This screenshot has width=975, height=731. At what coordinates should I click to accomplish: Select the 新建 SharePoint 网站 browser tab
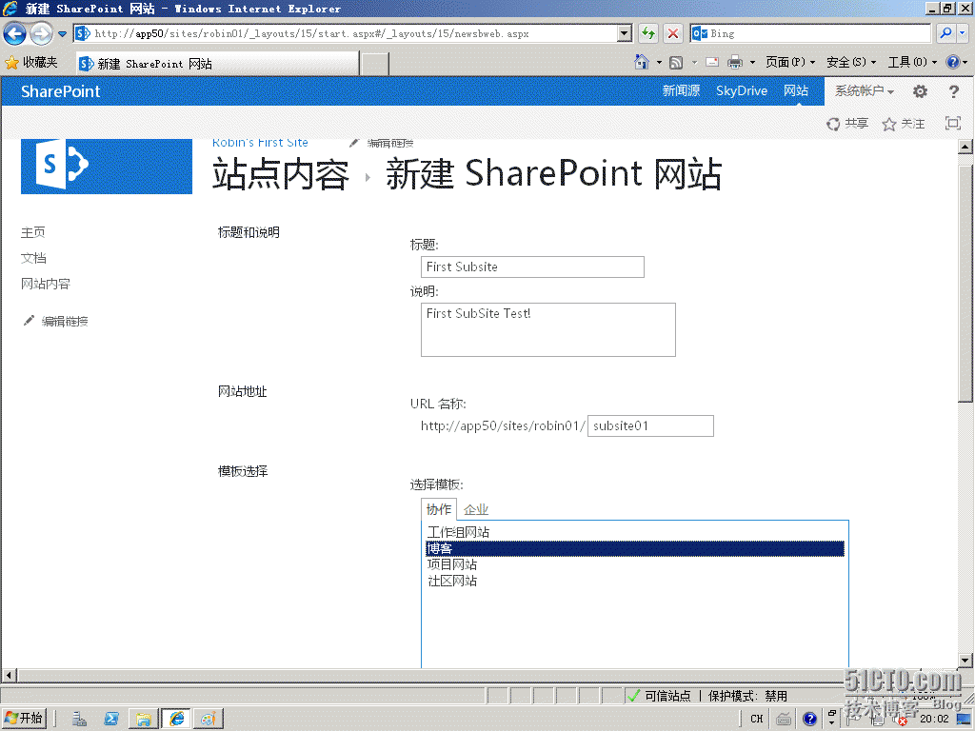tap(218, 64)
